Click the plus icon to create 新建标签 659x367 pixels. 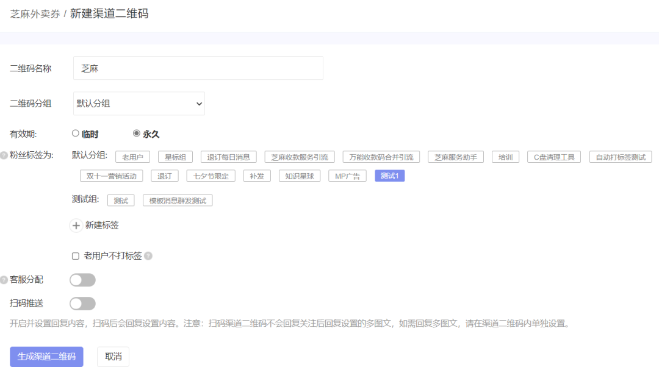(x=76, y=225)
